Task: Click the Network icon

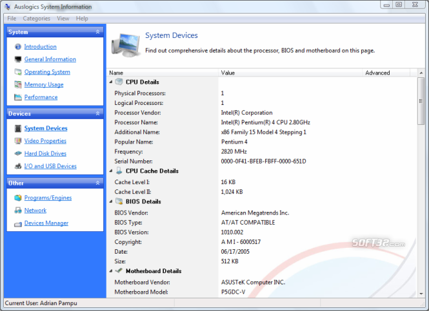Action: [x=18, y=211]
